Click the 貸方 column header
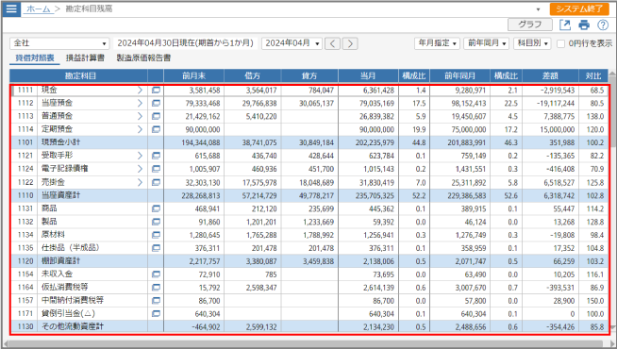This screenshot has height=349, width=617. (309, 76)
